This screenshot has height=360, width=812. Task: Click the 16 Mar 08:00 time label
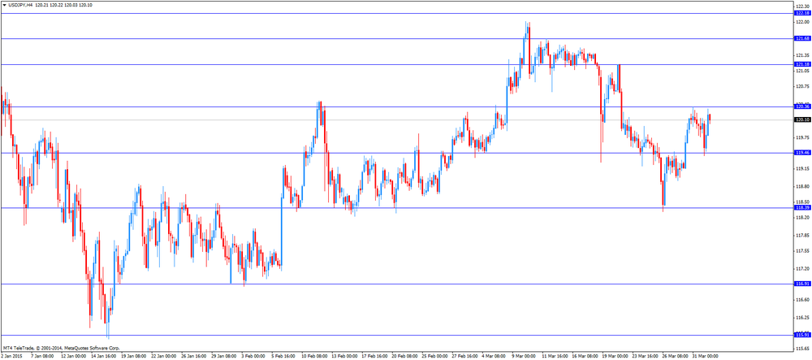coord(585,357)
